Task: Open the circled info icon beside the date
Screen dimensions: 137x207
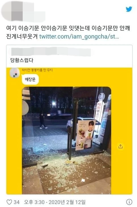Action: 129,202
